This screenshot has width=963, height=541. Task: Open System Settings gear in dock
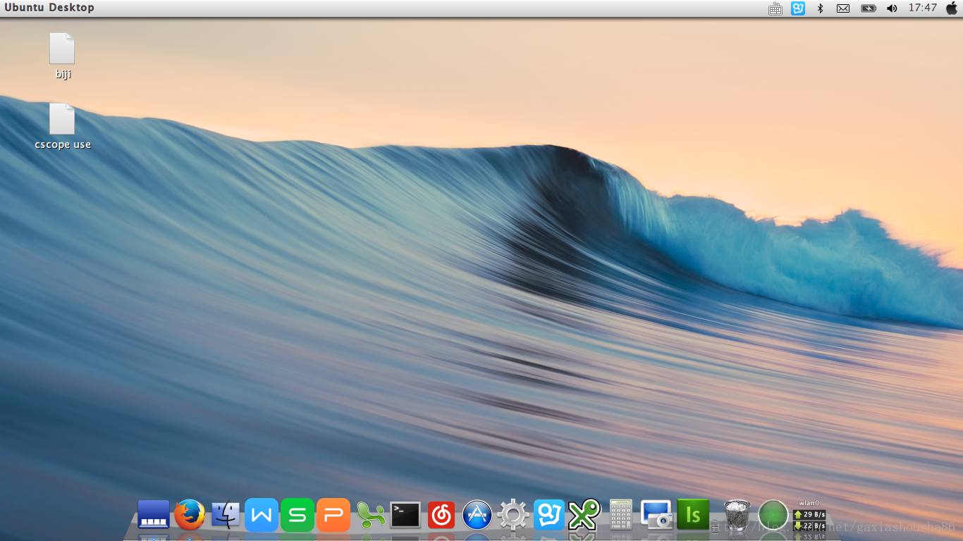(513, 515)
